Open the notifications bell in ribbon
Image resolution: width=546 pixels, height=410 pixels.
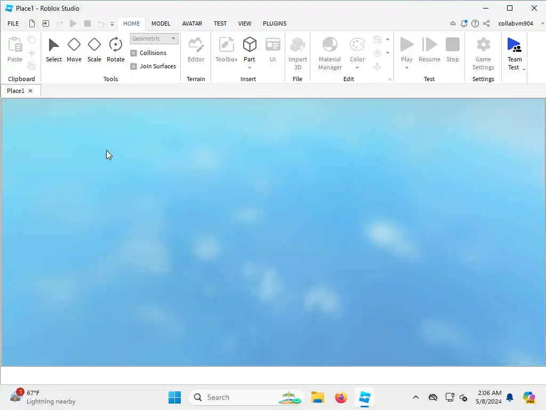[x=464, y=23]
